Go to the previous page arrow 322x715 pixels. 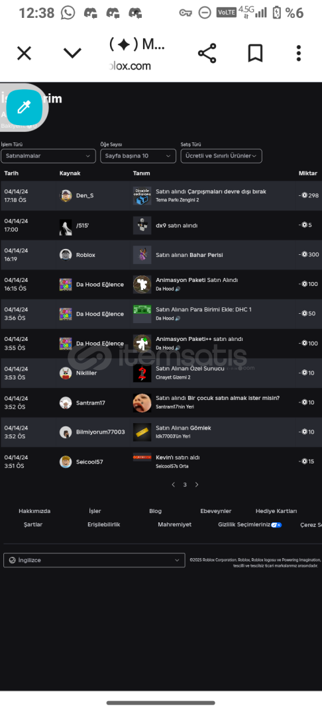174,485
